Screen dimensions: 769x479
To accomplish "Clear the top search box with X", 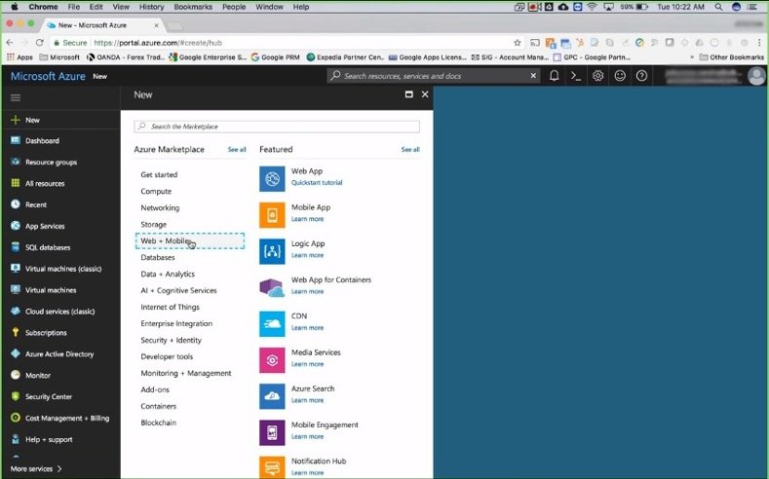I will coord(533,76).
